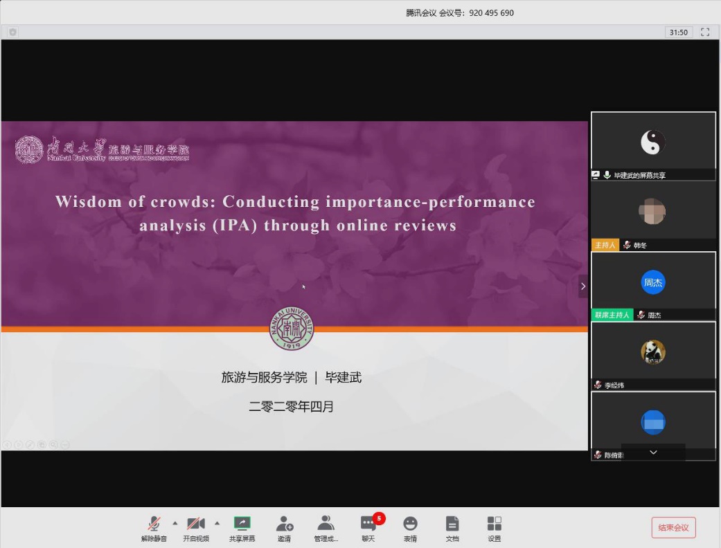Viewport: 721px width, 548px height.
Task: Open the Invite (邀请) icon
Action: pyautogui.click(x=284, y=528)
